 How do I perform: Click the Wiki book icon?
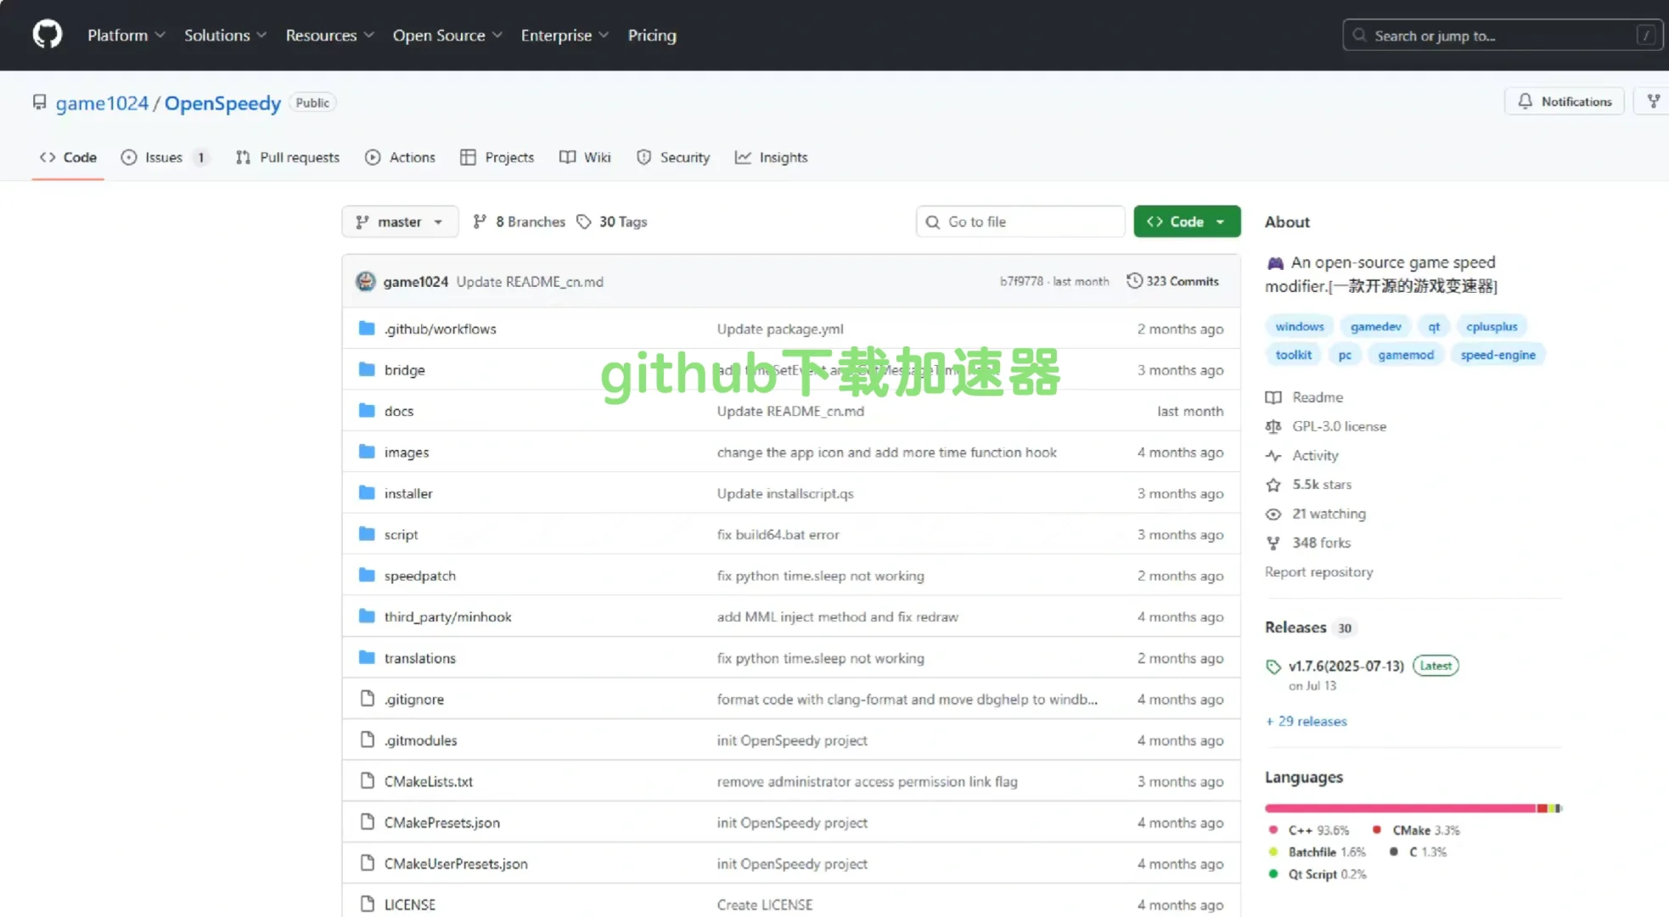[567, 157]
